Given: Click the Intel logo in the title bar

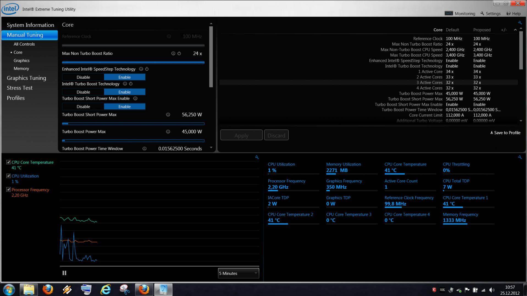Looking at the screenshot, I should (x=10, y=9).
